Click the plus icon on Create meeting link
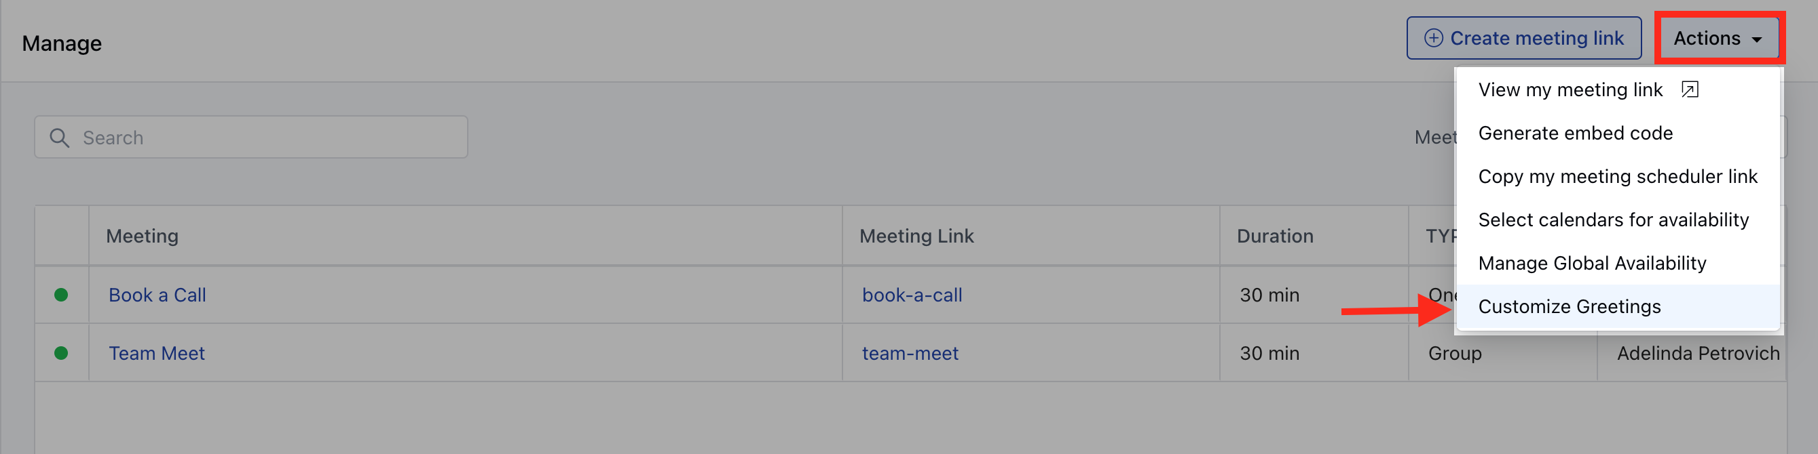 (x=1433, y=37)
